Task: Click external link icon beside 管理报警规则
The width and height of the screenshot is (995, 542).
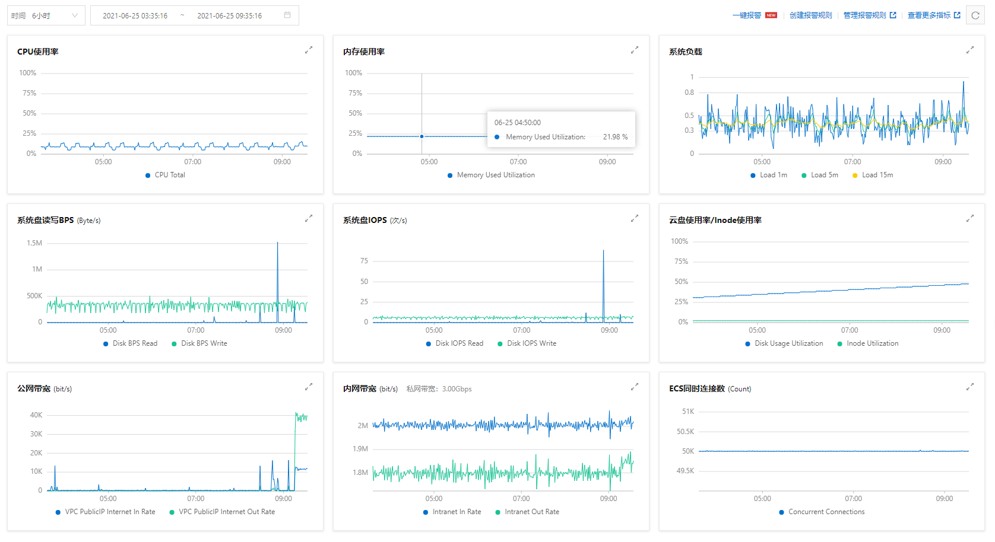Action: (x=893, y=15)
